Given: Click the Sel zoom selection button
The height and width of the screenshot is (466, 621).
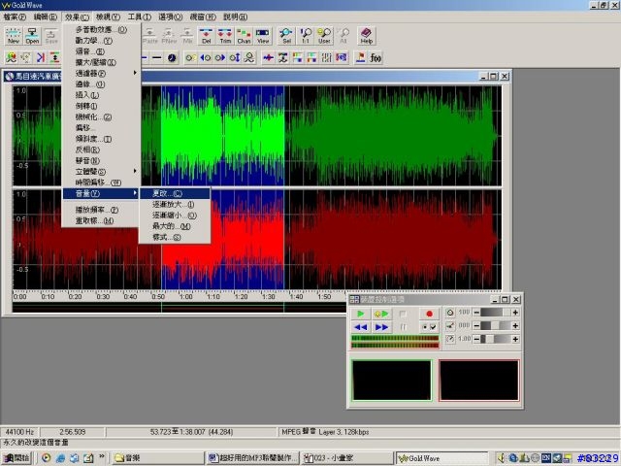Looking at the screenshot, I should (x=286, y=36).
